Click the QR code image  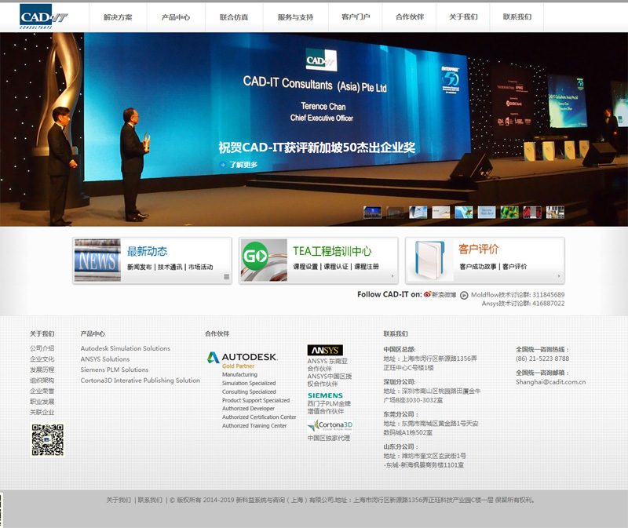coord(48,440)
